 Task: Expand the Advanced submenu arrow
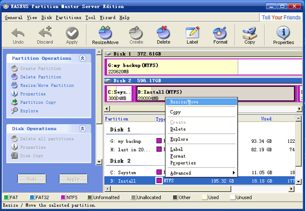coord(234,173)
